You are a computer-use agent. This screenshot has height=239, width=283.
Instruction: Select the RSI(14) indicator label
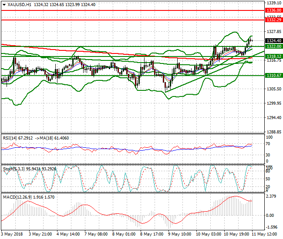click(10, 138)
